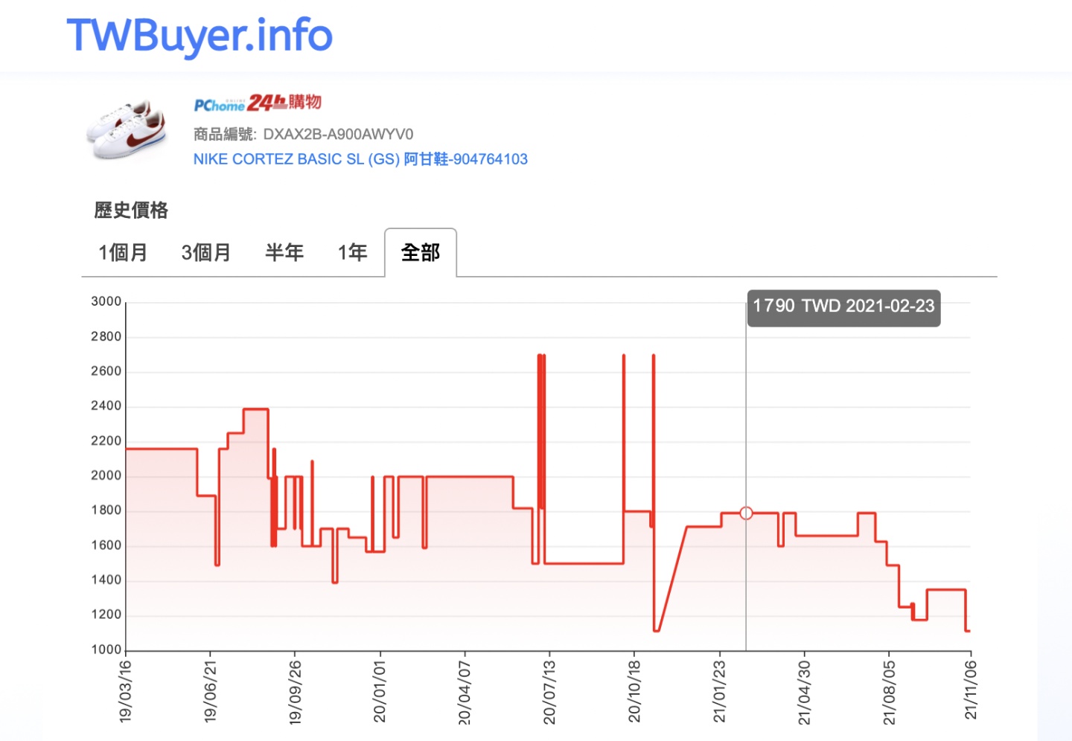Viewport: 1072px width, 741px height.
Task: Click the currently active 全部 tab
Action: tap(421, 252)
